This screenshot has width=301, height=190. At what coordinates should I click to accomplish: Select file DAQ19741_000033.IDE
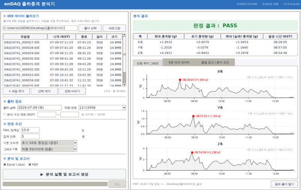click(x=63, y=75)
